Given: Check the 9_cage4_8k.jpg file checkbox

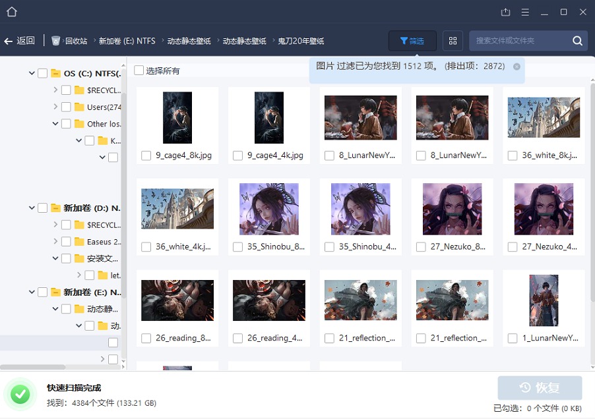Looking at the screenshot, I should (x=146, y=155).
